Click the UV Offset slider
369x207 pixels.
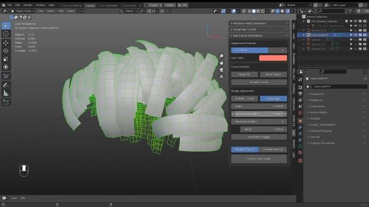point(259,50)
